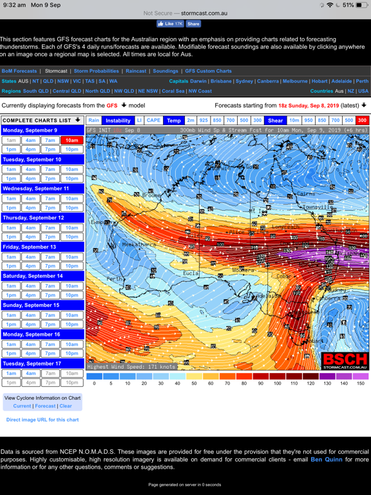
Task: Select VIC state map
Action: coord(77,81)
